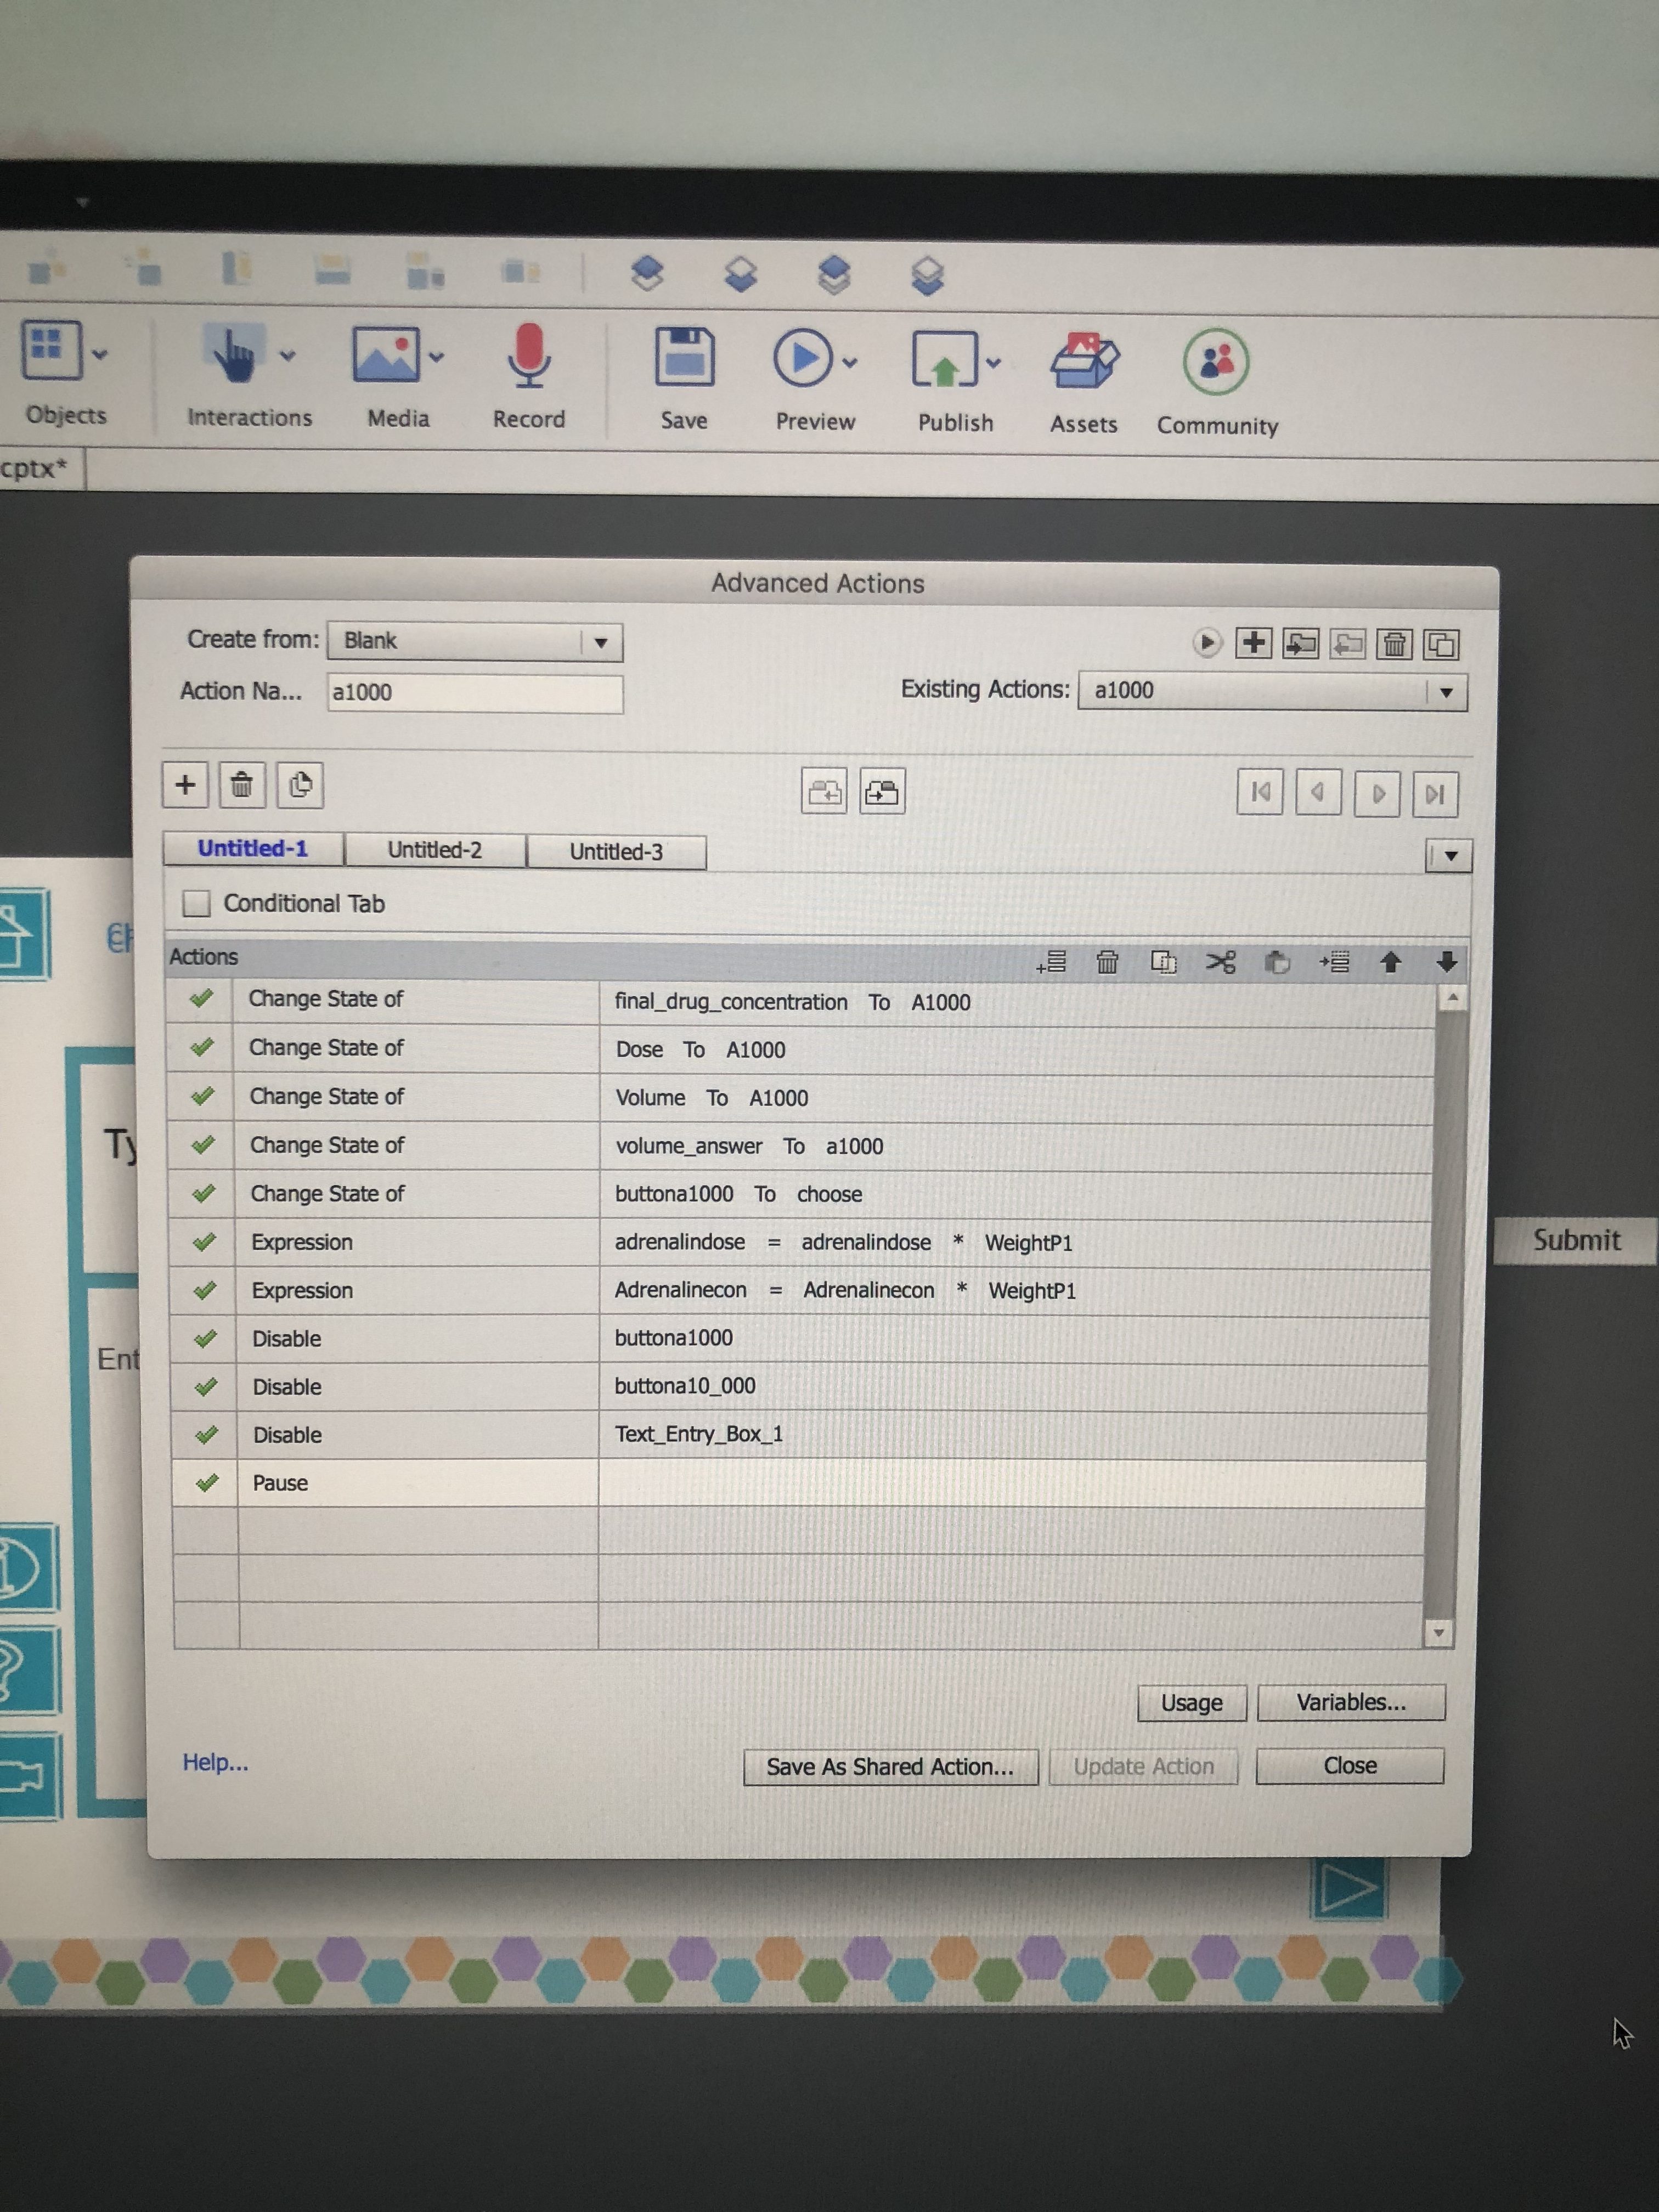1659x2212 pixels.
Task: Open the Create from Blank dropdown
Action: tap(600, 642)
